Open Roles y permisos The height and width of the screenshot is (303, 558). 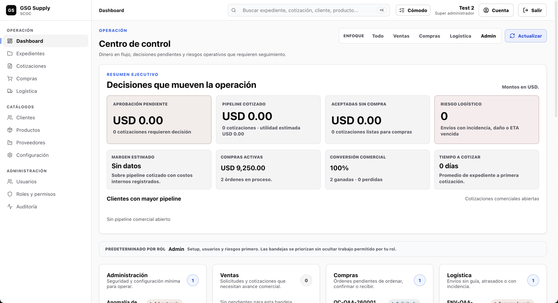(x=46, y=194)
